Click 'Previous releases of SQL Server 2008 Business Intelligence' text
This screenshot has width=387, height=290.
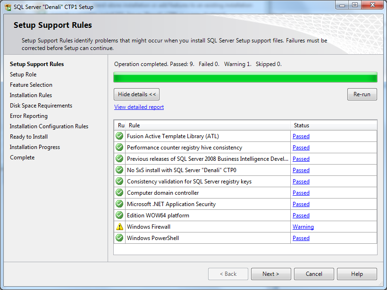pos(208,159)
